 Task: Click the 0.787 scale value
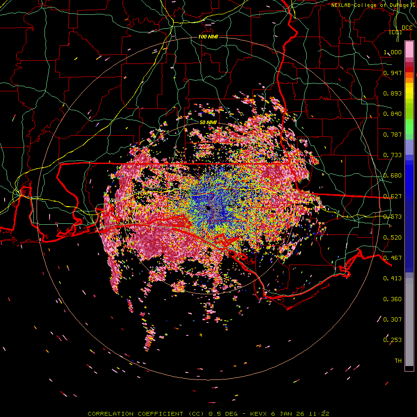[392, 134]
